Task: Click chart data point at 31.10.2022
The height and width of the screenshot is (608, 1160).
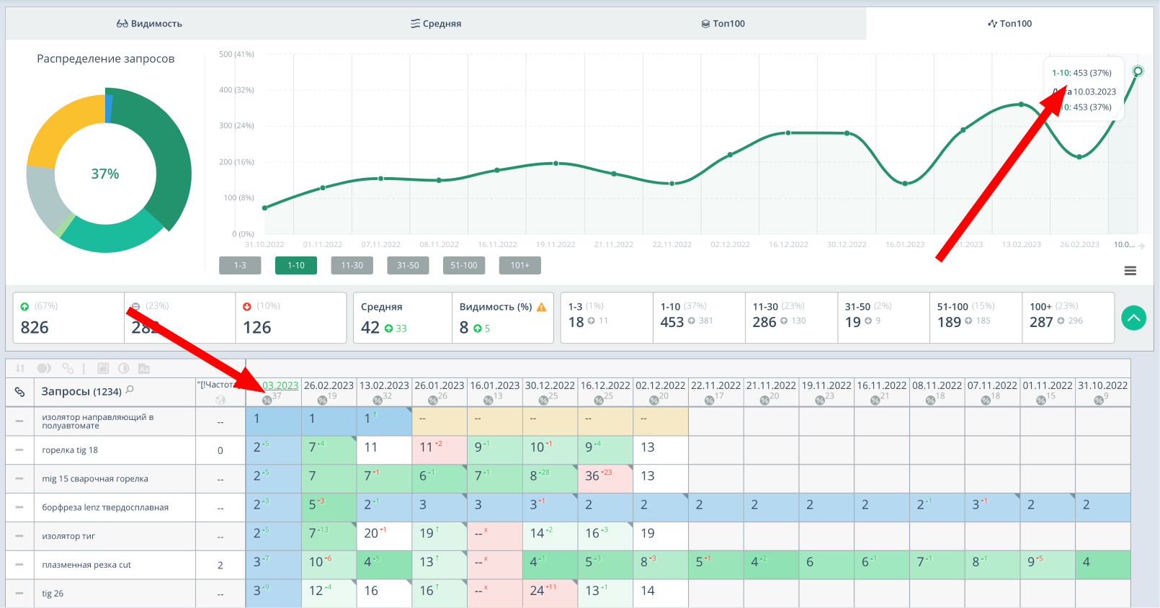Action: click(264, 208)
